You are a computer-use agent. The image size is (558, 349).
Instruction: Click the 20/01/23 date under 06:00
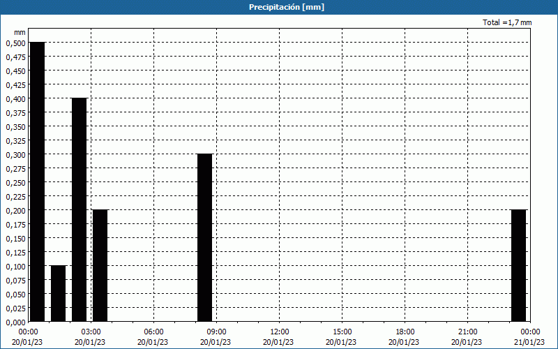[x=153, y=342]
